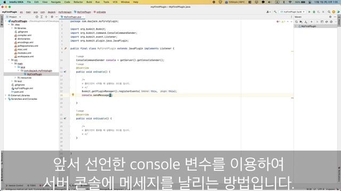Open the Project view selector dropdown

pyautogui.click(x=13, y=16)
